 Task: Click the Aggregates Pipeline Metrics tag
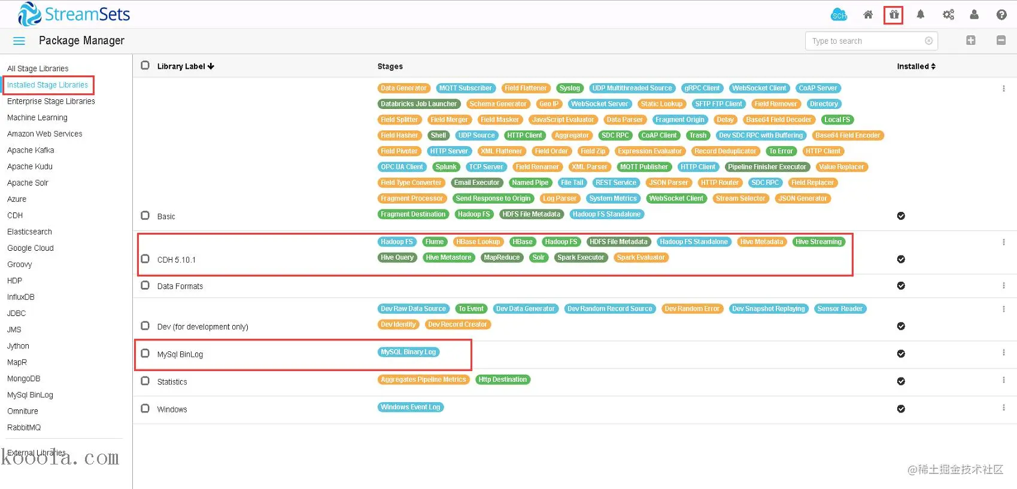423,379
